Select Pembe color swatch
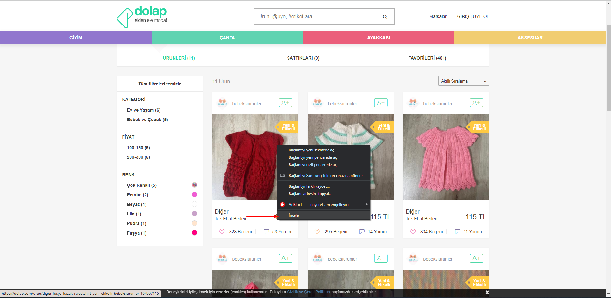This screenshot has width=611, height=298. pos(195,194)
